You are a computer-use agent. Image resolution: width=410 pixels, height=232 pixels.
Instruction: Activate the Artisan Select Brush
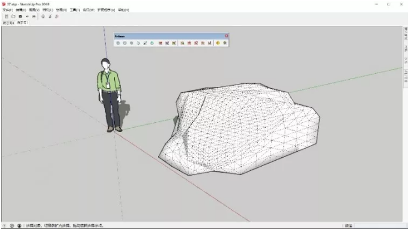pyautogui.click(x=167, y=43)
